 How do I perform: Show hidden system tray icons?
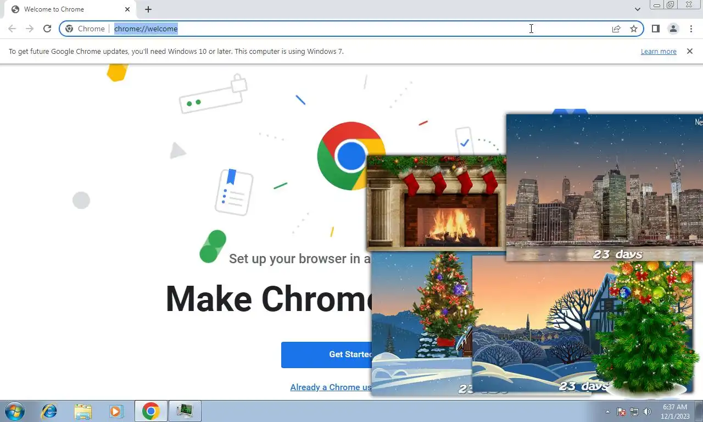607,411
